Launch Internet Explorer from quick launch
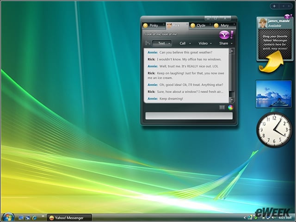This screenshot has height=222, width=296. pos(34,218)
